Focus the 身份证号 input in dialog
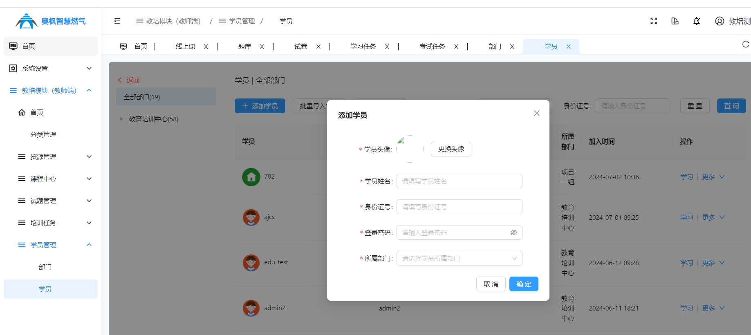751x335 pixels. pyautogui.click(x=460, y=207)
